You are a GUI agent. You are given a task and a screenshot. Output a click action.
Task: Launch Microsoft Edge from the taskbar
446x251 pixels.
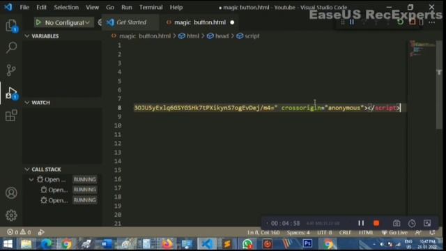(x=47, y=244)
